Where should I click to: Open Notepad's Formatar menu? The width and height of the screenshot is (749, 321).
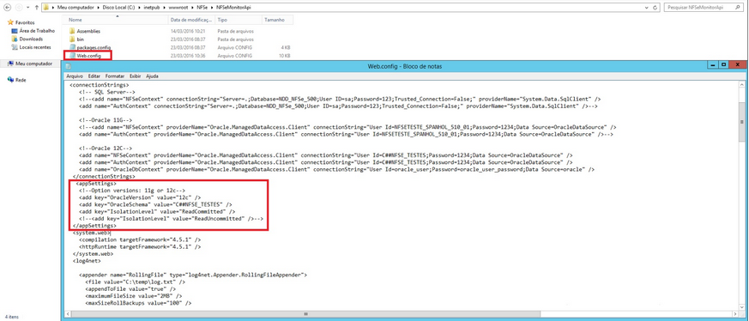click(115, 76)
